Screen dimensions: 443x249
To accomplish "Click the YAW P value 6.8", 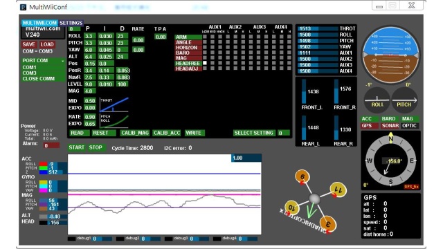I will click(x=90, y=50).
